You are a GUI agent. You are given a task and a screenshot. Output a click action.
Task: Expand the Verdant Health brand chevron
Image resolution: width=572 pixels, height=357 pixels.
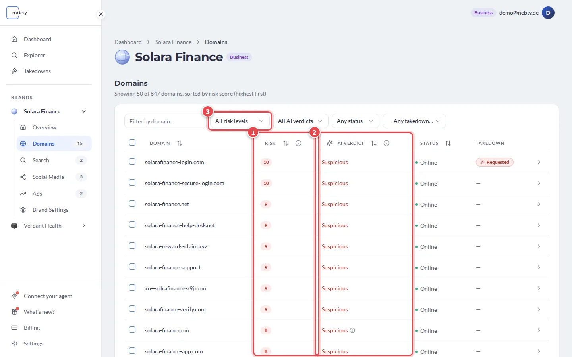click(x=84, y=226)
